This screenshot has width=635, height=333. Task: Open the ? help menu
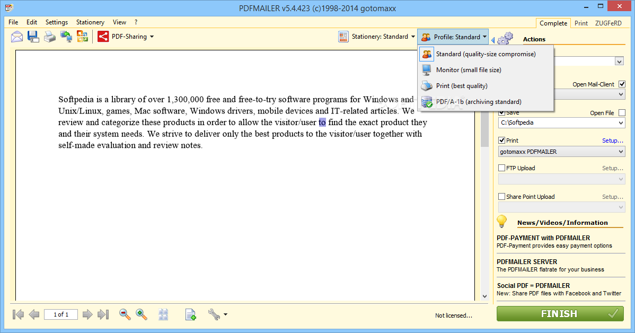tap(136, 22)
